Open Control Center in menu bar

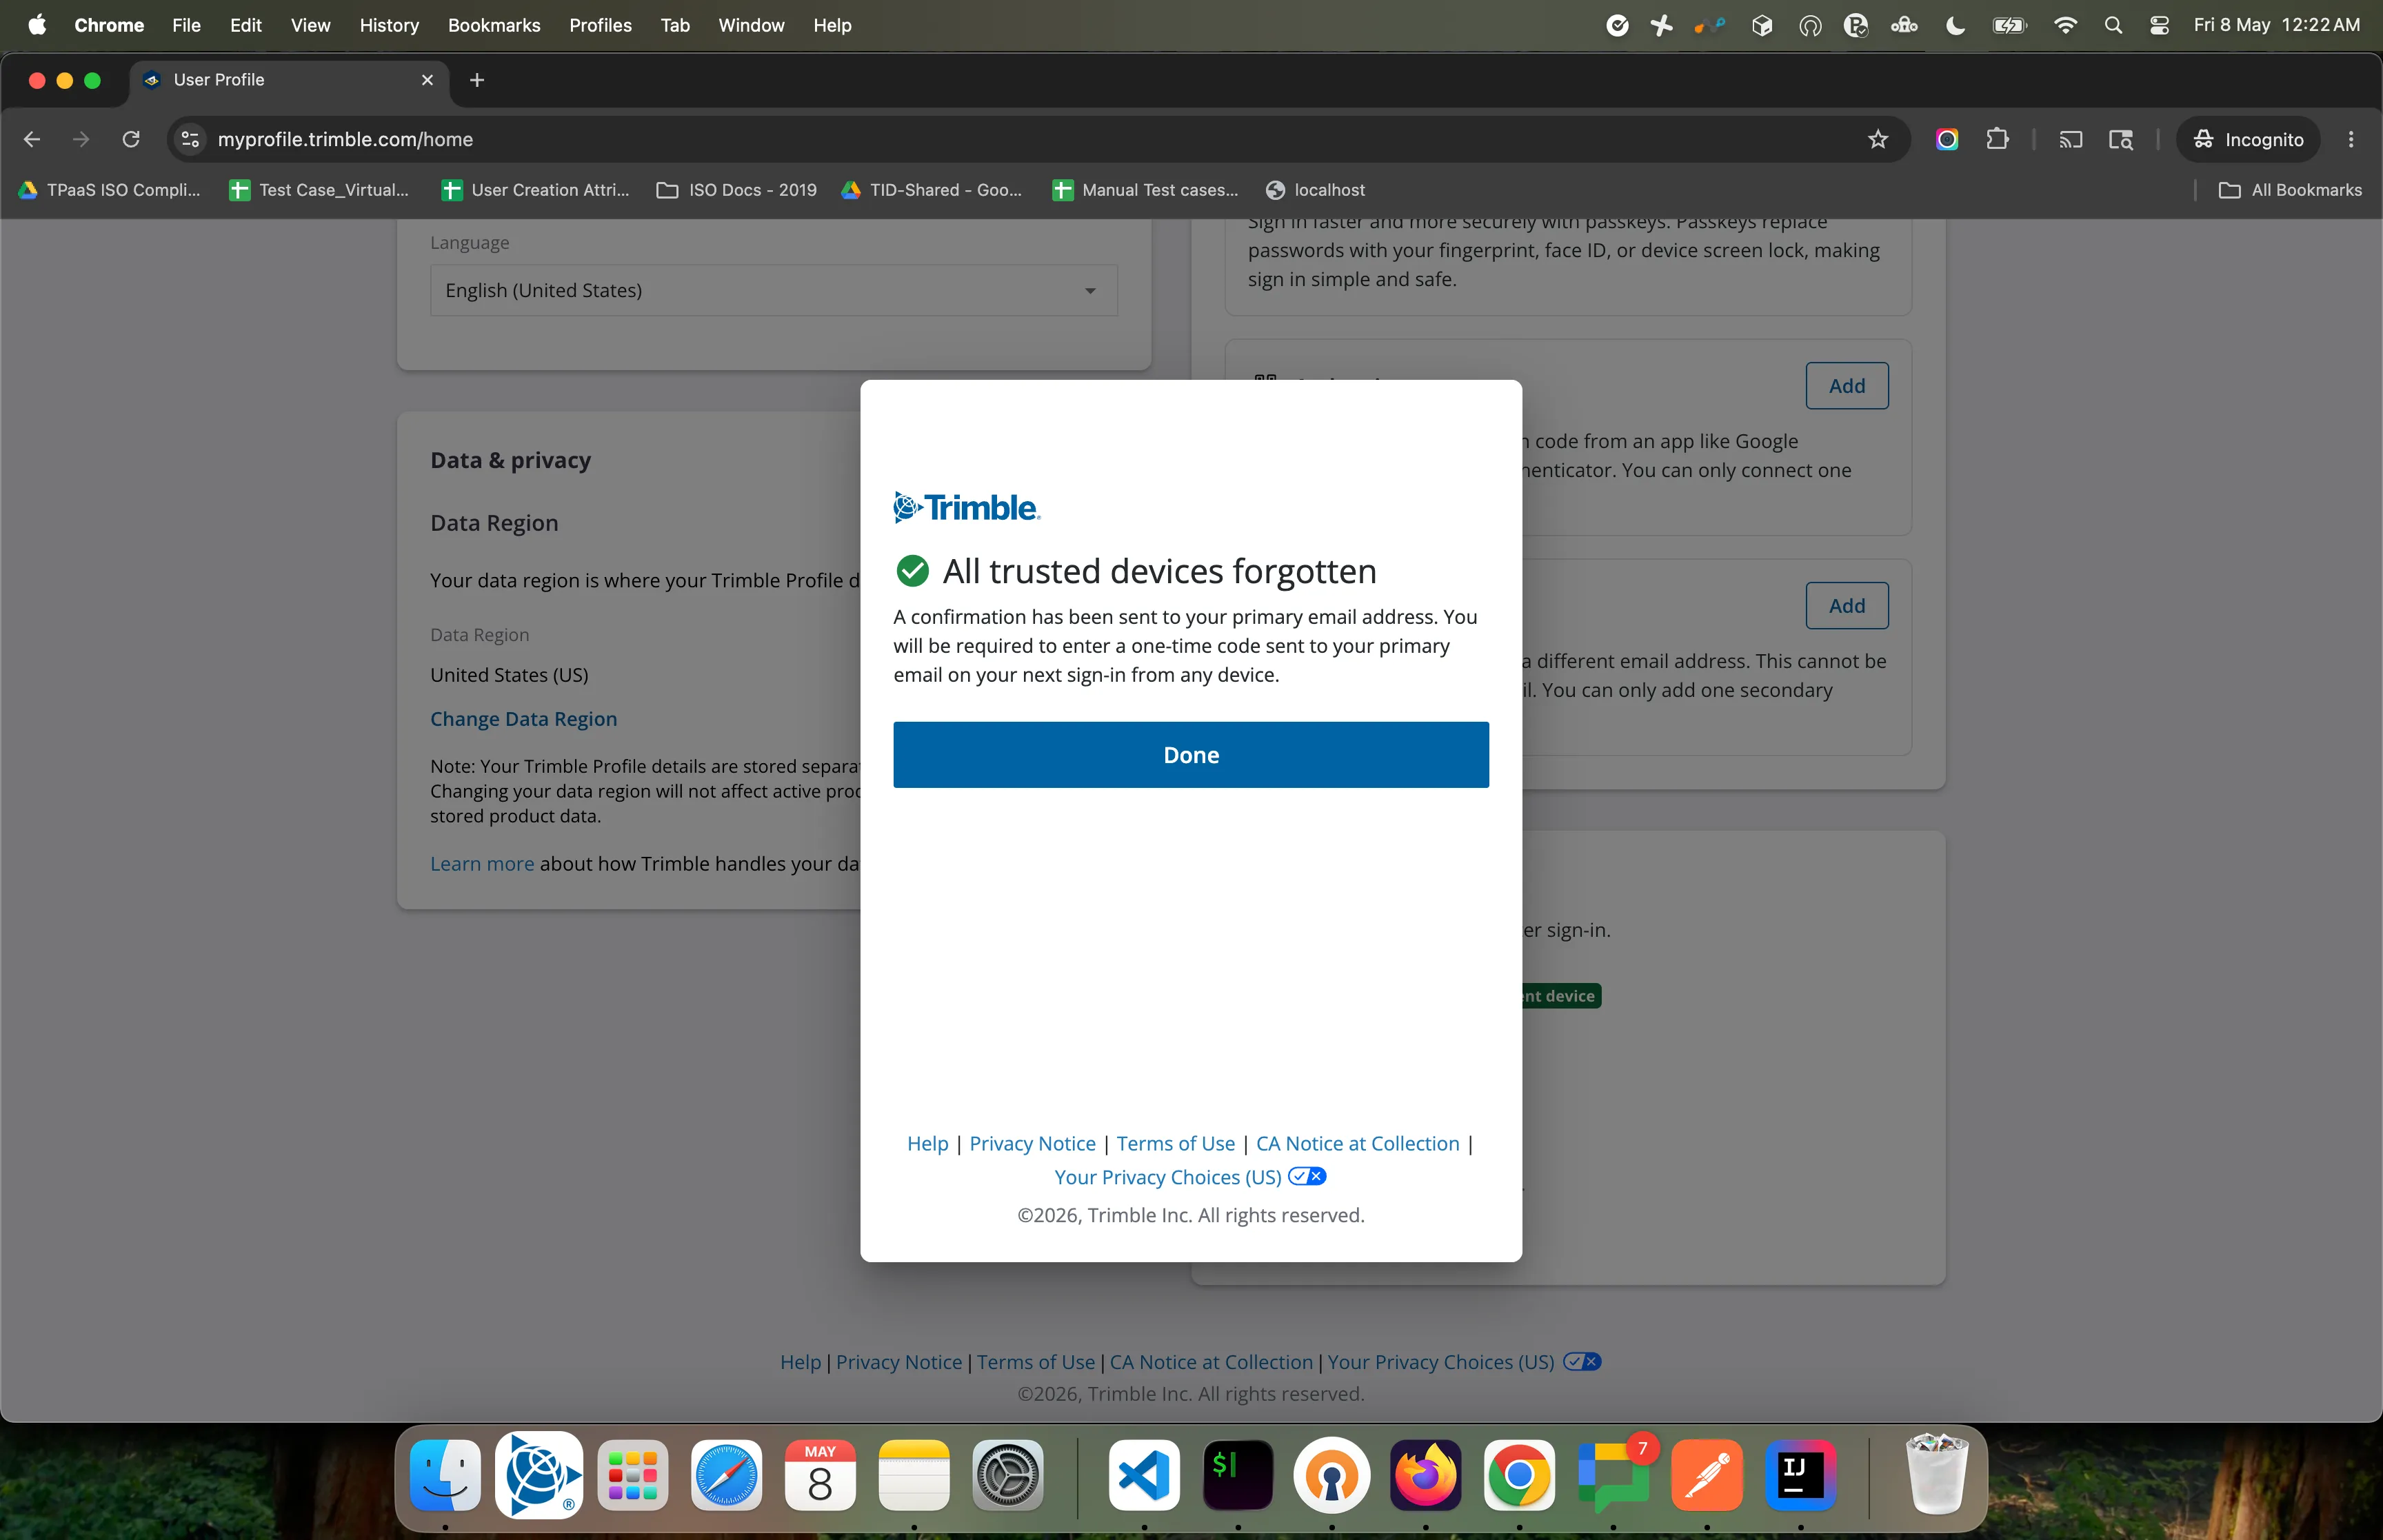pyautogui.click(x=2159, y=25)
